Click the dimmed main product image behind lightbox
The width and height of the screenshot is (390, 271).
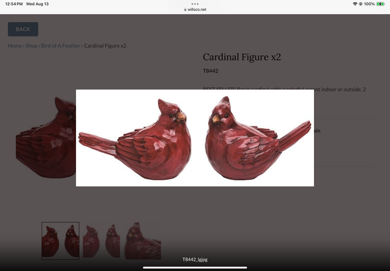click(42, 140)
